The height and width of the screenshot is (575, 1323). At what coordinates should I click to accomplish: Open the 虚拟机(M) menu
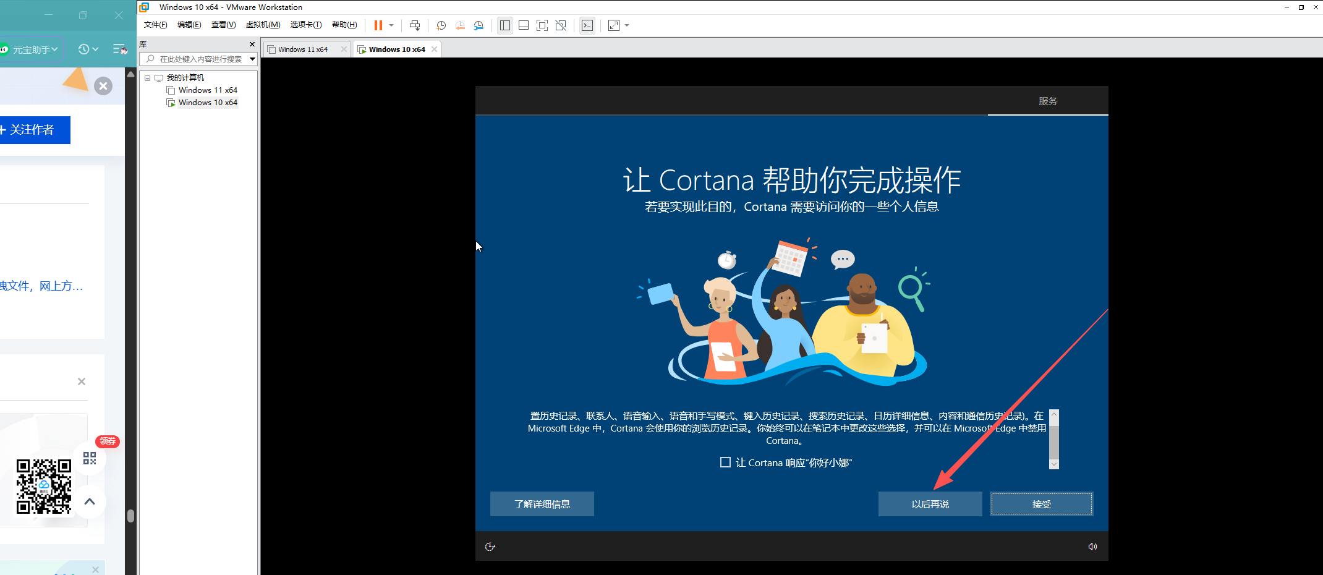[x=263, y=25]
